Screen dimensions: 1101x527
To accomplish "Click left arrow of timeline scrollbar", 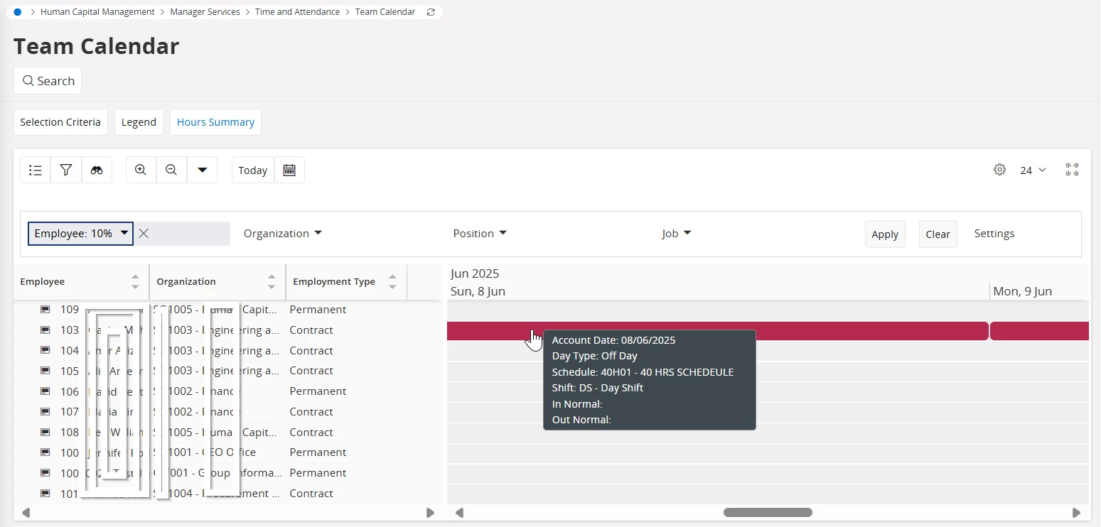I will (459, 513).
